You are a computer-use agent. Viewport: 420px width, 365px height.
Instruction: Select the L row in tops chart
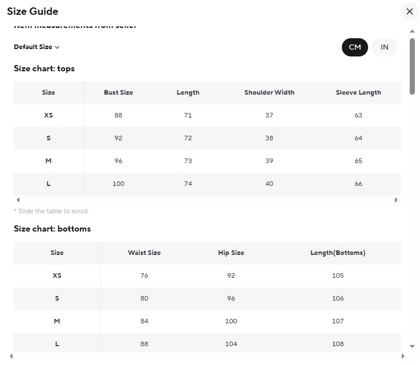[x=49, y=184]
